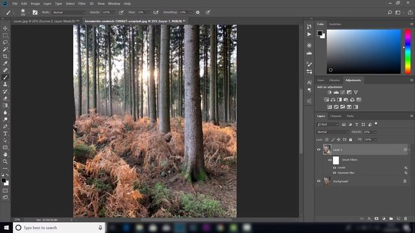This screenshot has height=233, width=415.
Task: Open the brush preset picker arrow
Action: click(x=29, y=12)
